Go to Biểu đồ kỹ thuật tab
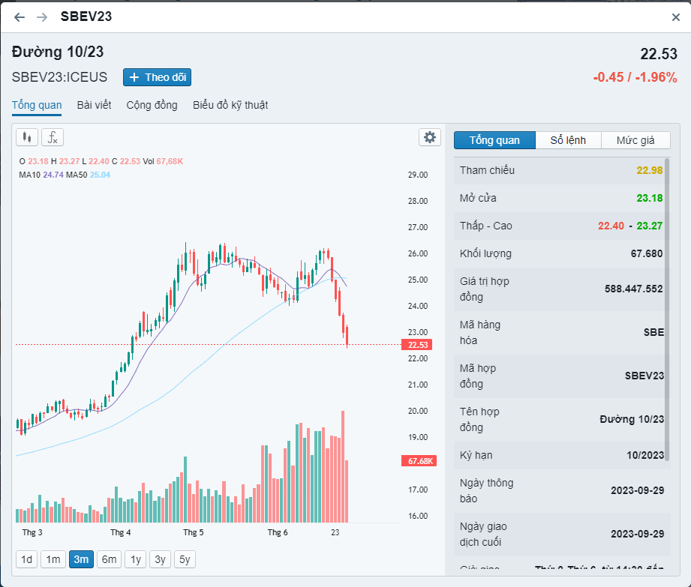The width and height of the screenshot is (691, 587). click(x=230, y=105)
